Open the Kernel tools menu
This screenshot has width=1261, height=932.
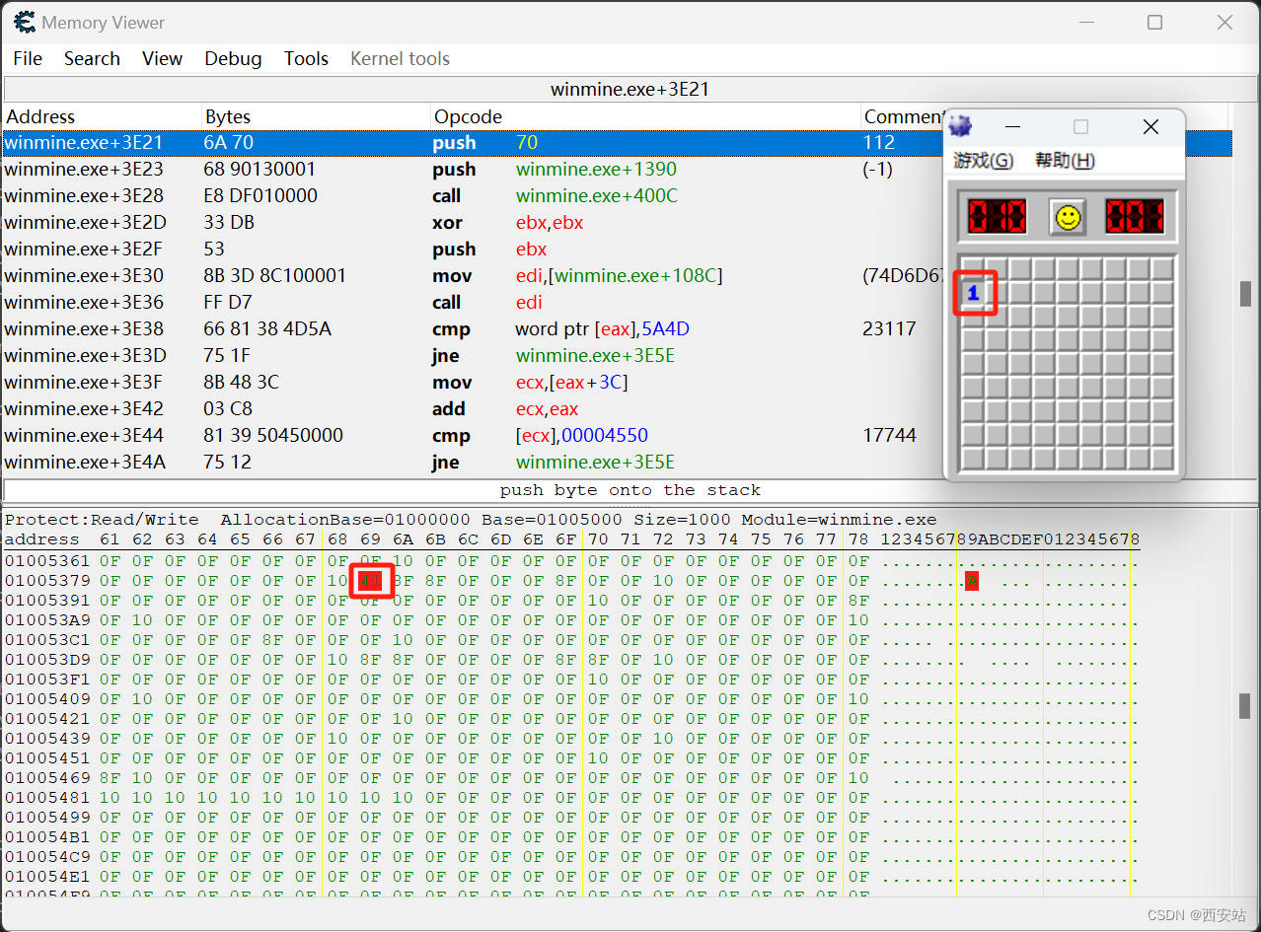(x=400, y=58)
